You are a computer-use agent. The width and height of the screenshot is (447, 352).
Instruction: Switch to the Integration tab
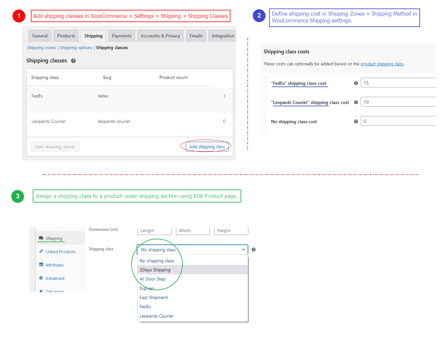(x=223, y=36)
